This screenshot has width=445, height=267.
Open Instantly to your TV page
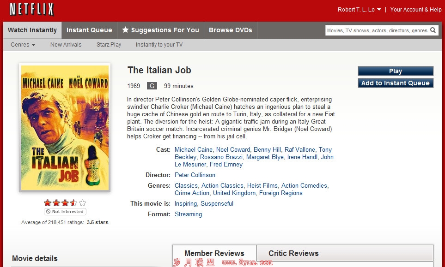pyautogui.click(x=159, y=45)
